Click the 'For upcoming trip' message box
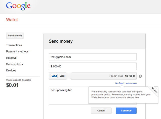The width and height of the screenshot is (161, 119). point(69,96)
